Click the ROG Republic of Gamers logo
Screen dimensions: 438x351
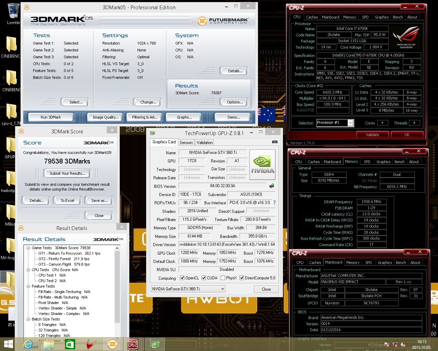pyautogui.click(x=406, y=37)
